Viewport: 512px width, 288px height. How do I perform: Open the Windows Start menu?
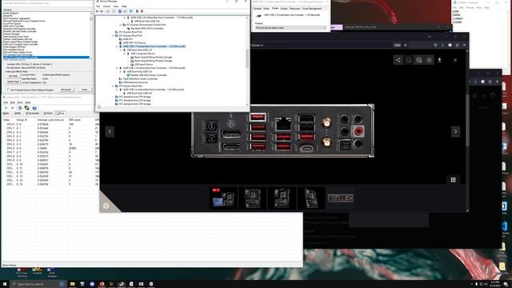(x=5, y=284)
